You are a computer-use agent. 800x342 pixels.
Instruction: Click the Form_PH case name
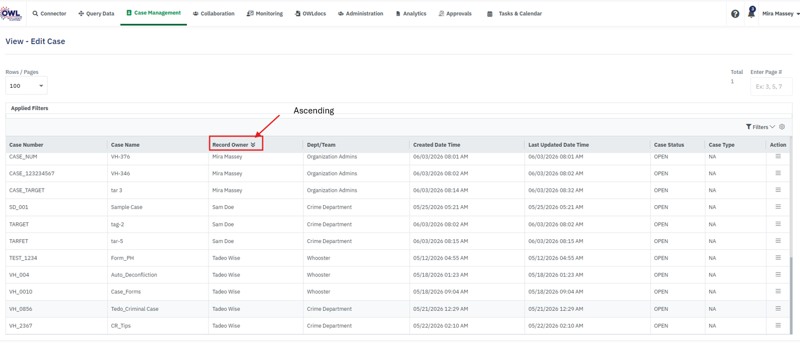(122, 258)
